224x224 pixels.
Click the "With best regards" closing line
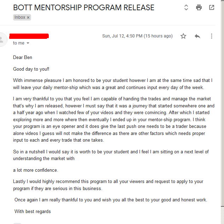click(33, 211)
